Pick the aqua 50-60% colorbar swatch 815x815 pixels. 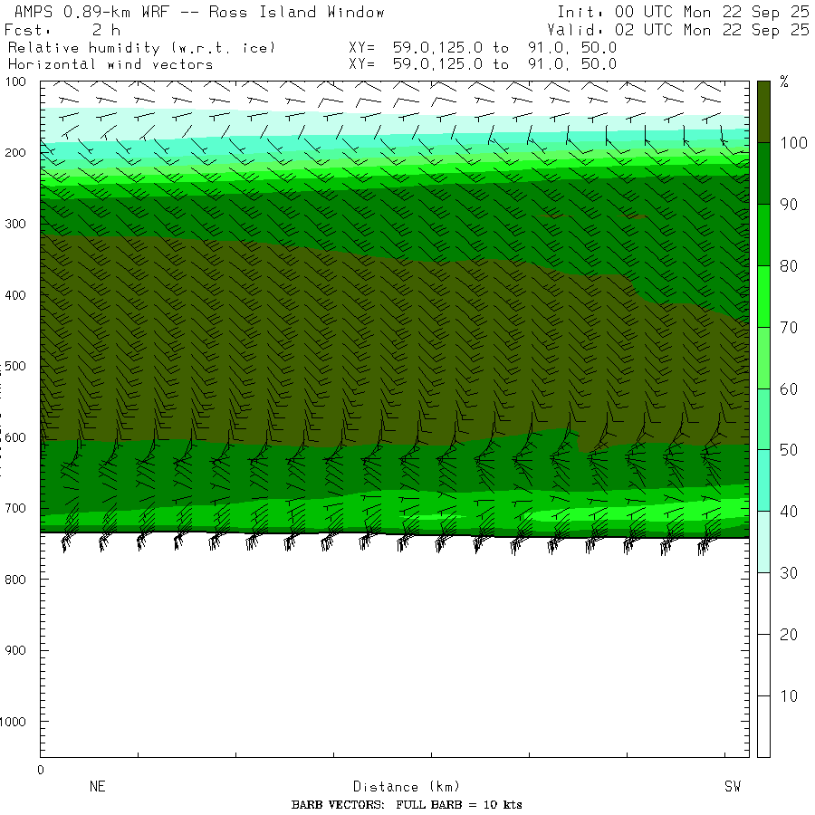[x=763, y=419]
